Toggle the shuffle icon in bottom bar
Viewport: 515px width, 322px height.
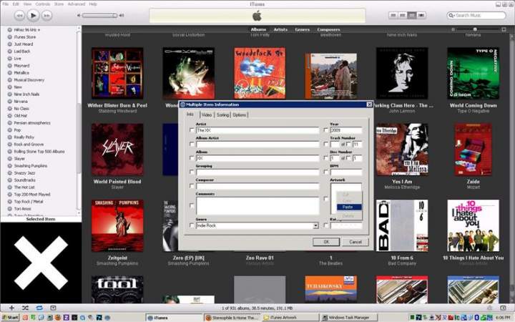[x=25, y=308]
